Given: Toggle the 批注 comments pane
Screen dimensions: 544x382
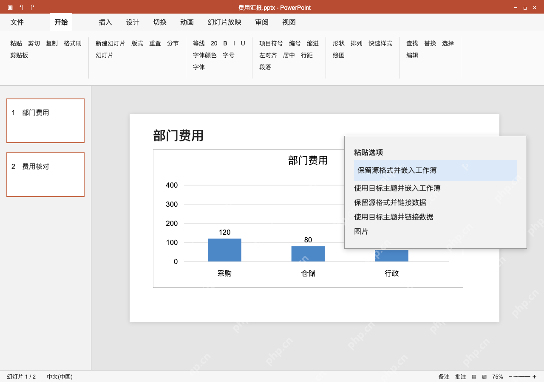Looking at the screenshot, I should (461, 376).
